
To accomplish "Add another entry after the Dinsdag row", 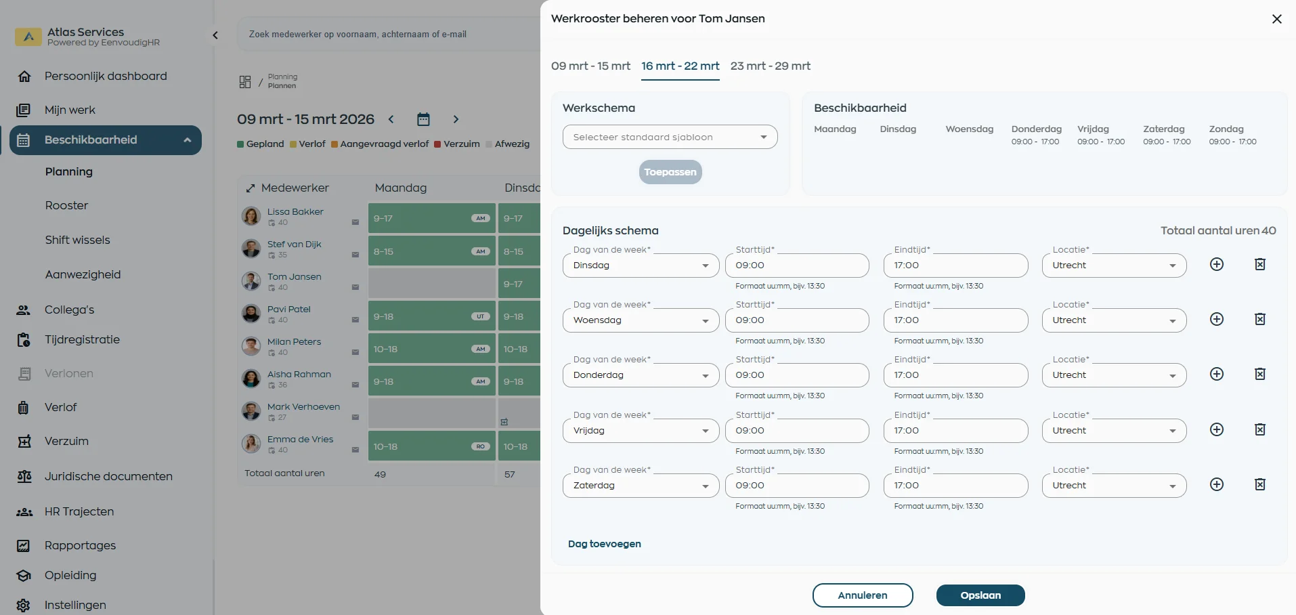I will tap(1217, 265).
